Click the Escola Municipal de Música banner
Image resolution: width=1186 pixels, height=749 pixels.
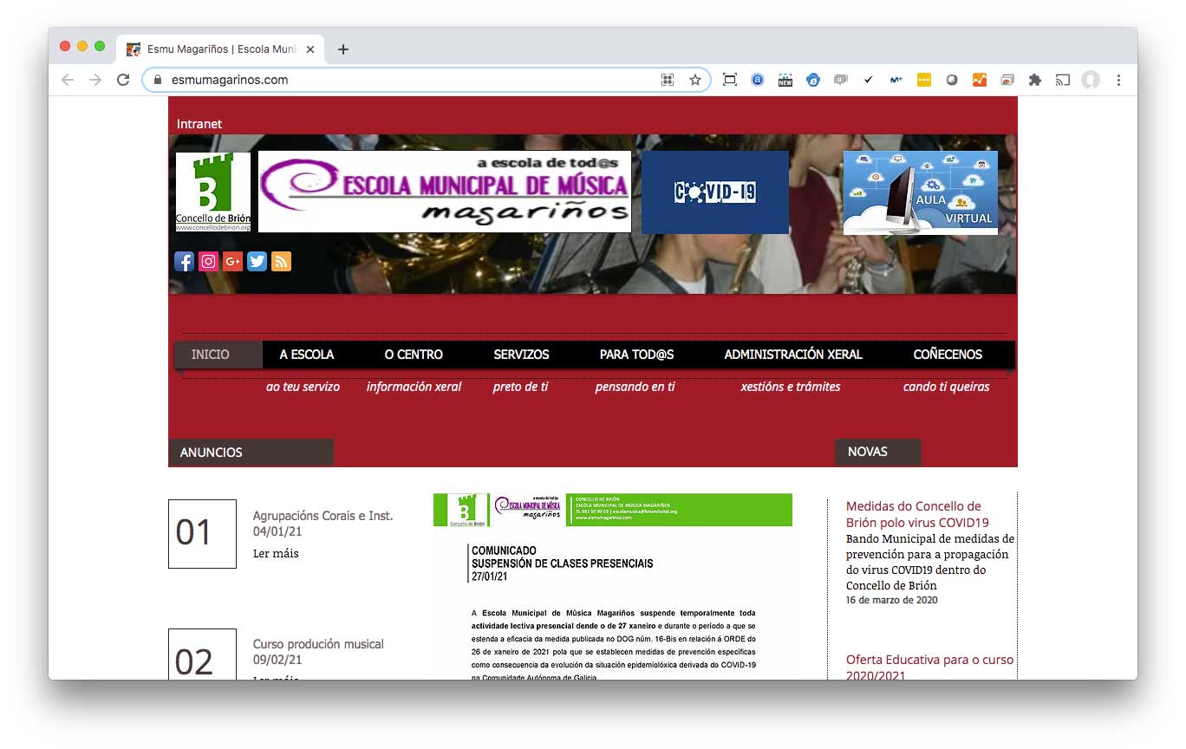[445, 192]
